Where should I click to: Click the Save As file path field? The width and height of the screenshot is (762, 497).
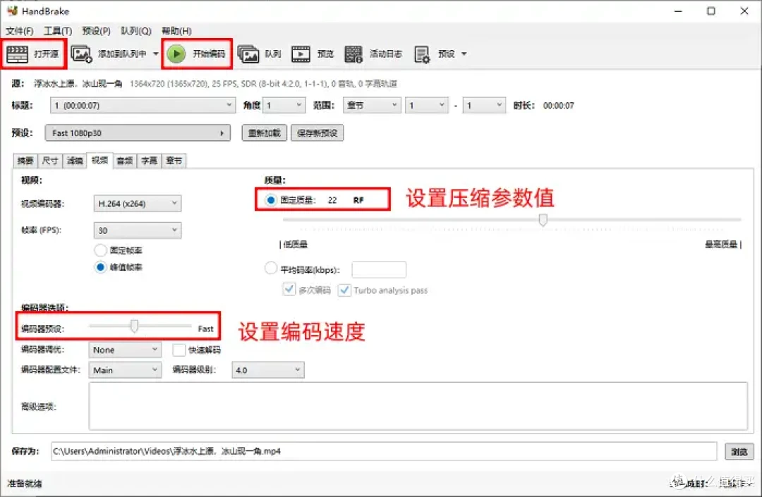(384, 451)
